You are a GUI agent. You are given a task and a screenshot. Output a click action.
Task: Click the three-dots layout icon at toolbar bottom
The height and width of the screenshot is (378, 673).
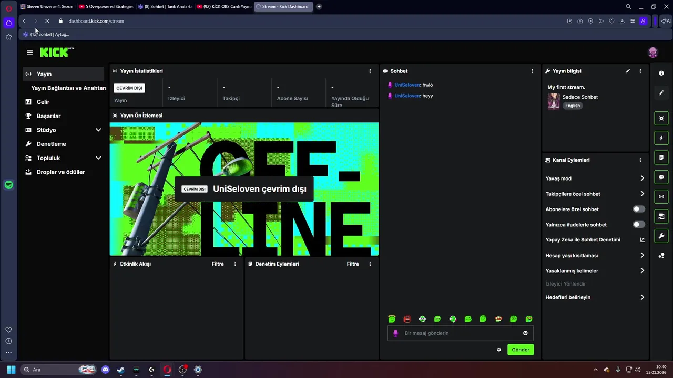coord(661,256)
